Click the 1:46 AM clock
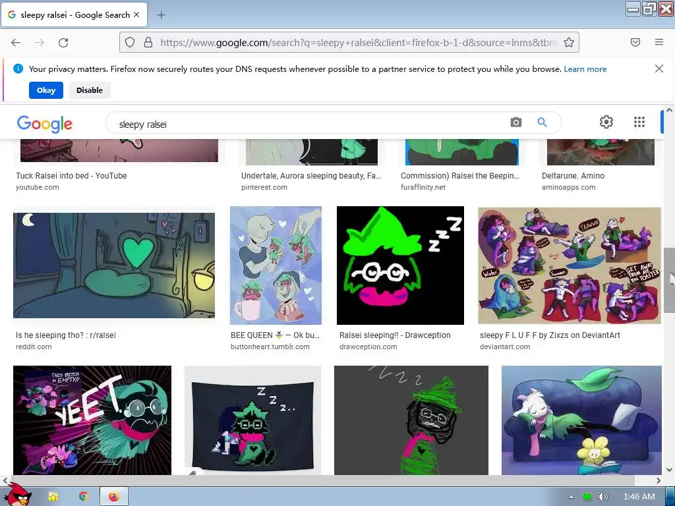This screenshot has height=506, width=675. click(639, 497)
